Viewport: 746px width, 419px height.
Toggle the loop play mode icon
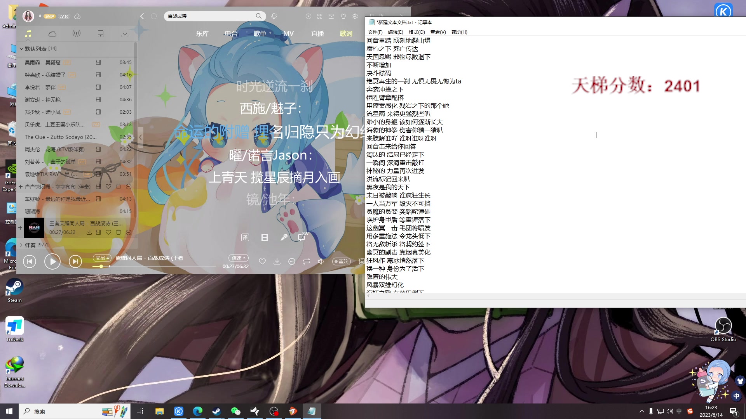(307, 261)
